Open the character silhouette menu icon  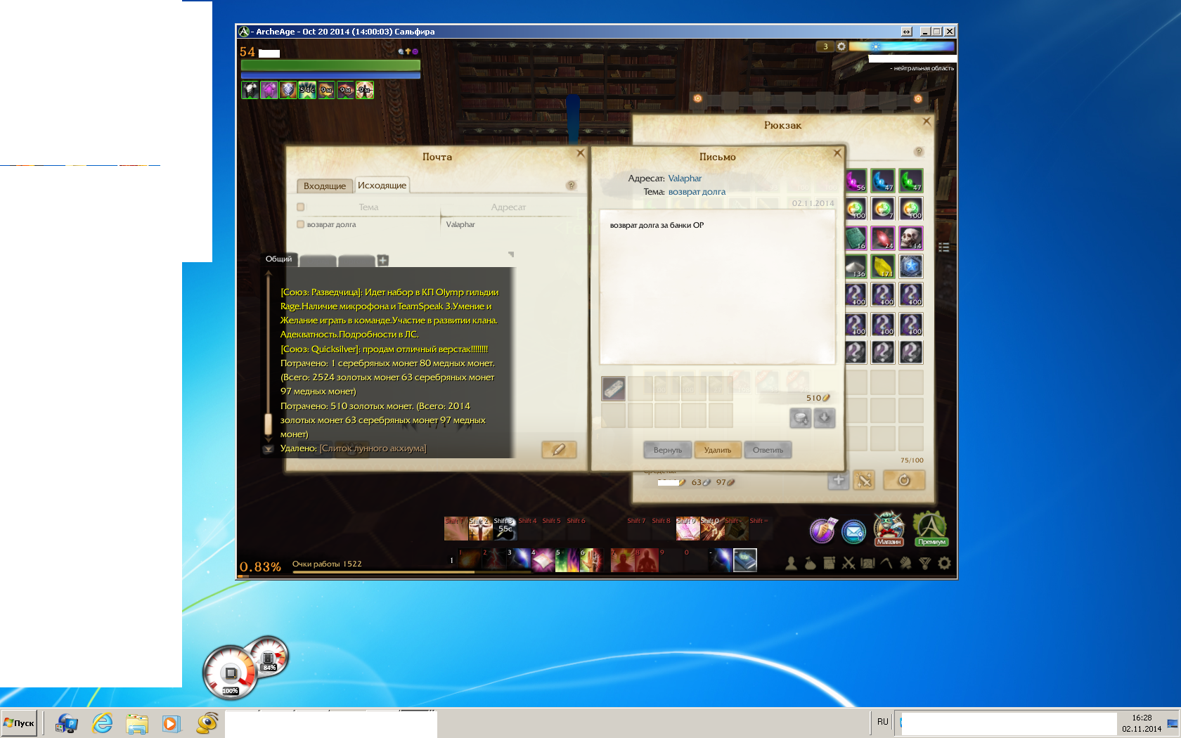[791, 563]
